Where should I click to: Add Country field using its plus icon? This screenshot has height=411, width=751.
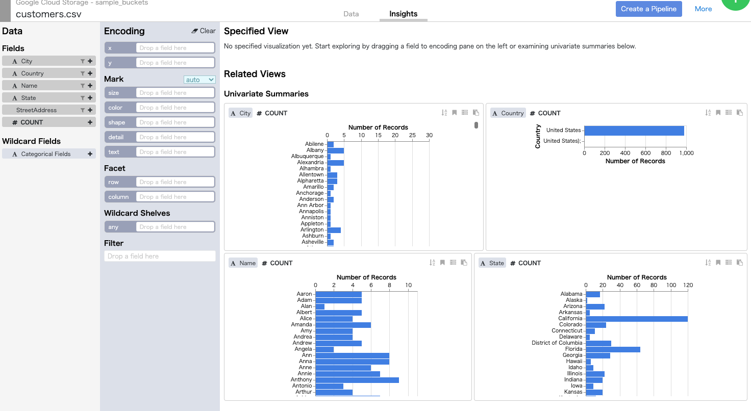coord(90,73)
